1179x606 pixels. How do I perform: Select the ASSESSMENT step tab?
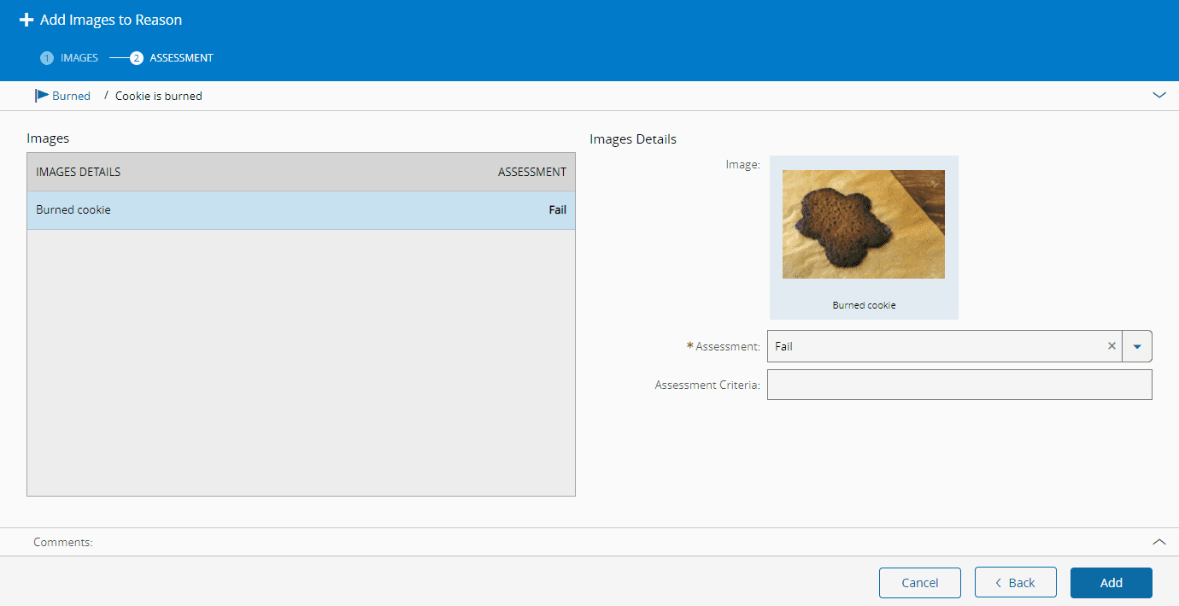click(x=181, y=58)
